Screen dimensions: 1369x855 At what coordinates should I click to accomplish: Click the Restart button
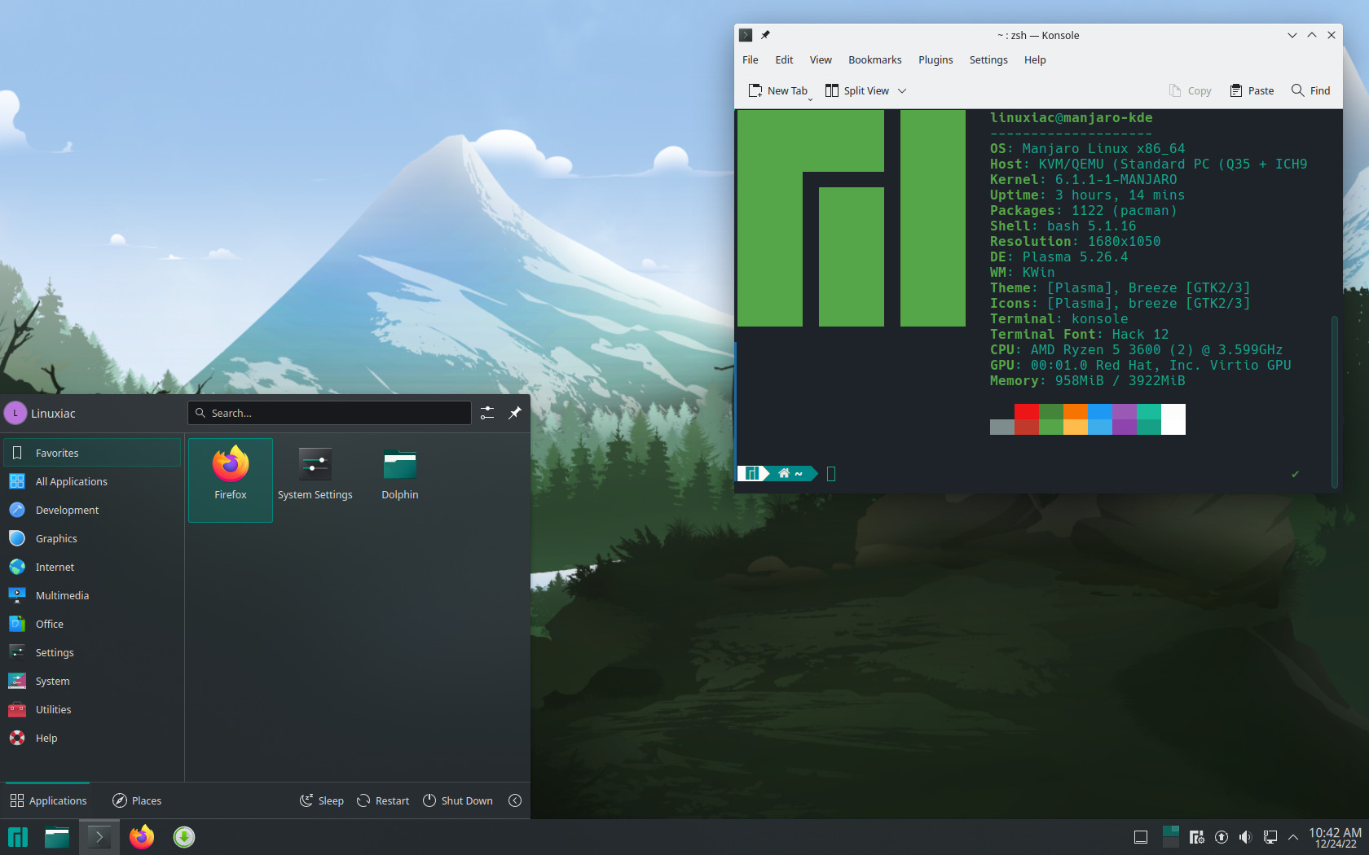(x=383, y=800)
